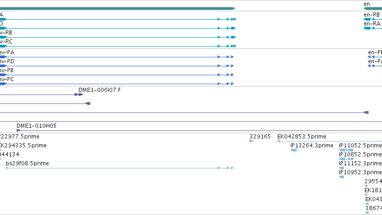Click the purple exon arrows below DME1-006I07.F

pos(79,95)
